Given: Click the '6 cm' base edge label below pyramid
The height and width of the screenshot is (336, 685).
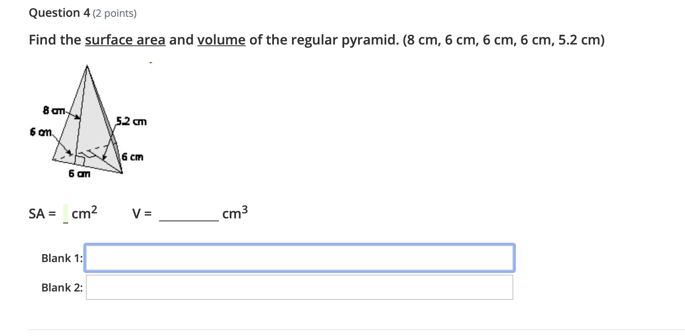Looking at the screenshot, I should [79, 173].
